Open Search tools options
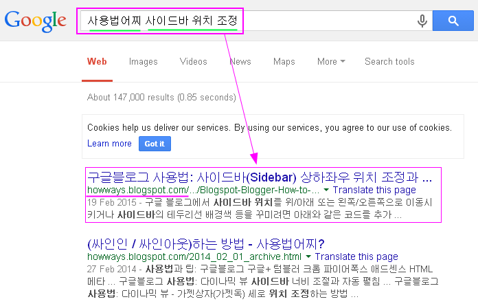The height and width of the screenshot is (306, 478). coord(389,62)
